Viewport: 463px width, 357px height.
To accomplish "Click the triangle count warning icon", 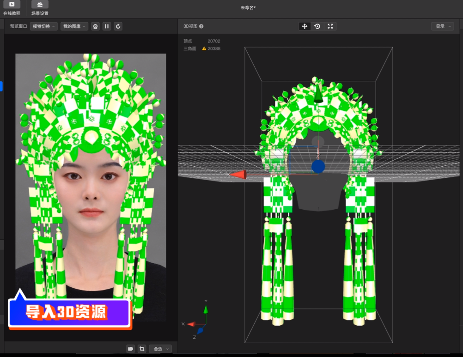I will click(x=204, y=48).
